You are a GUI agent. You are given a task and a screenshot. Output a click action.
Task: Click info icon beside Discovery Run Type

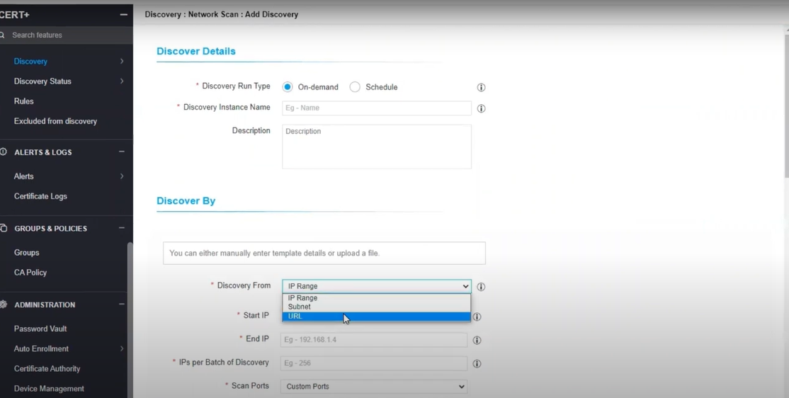[x=481, y=88]
